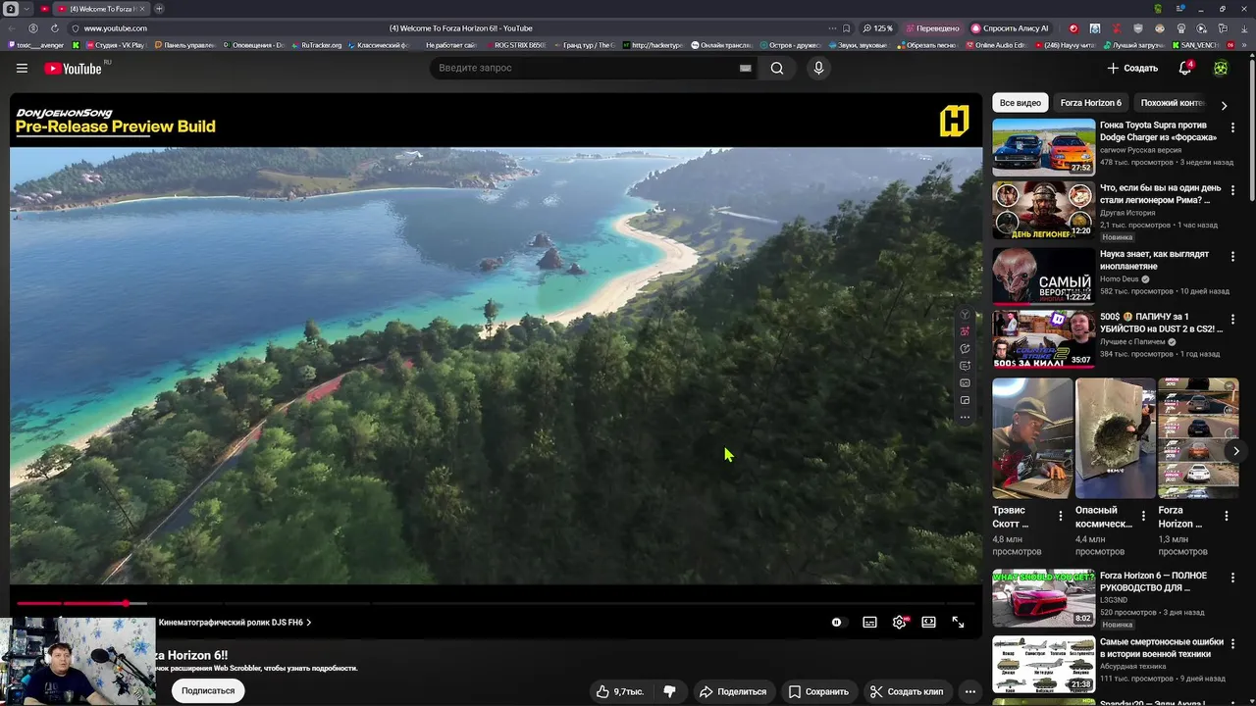
Task: Reload the page in the browser
Action: [x=54, y=28]
